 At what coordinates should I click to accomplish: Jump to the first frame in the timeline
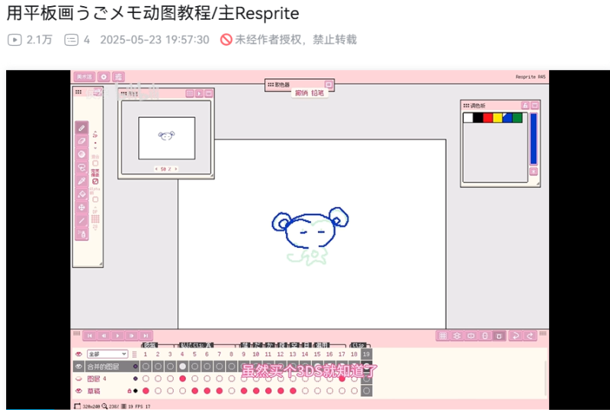pyautogui.click(x=88, y=335)
